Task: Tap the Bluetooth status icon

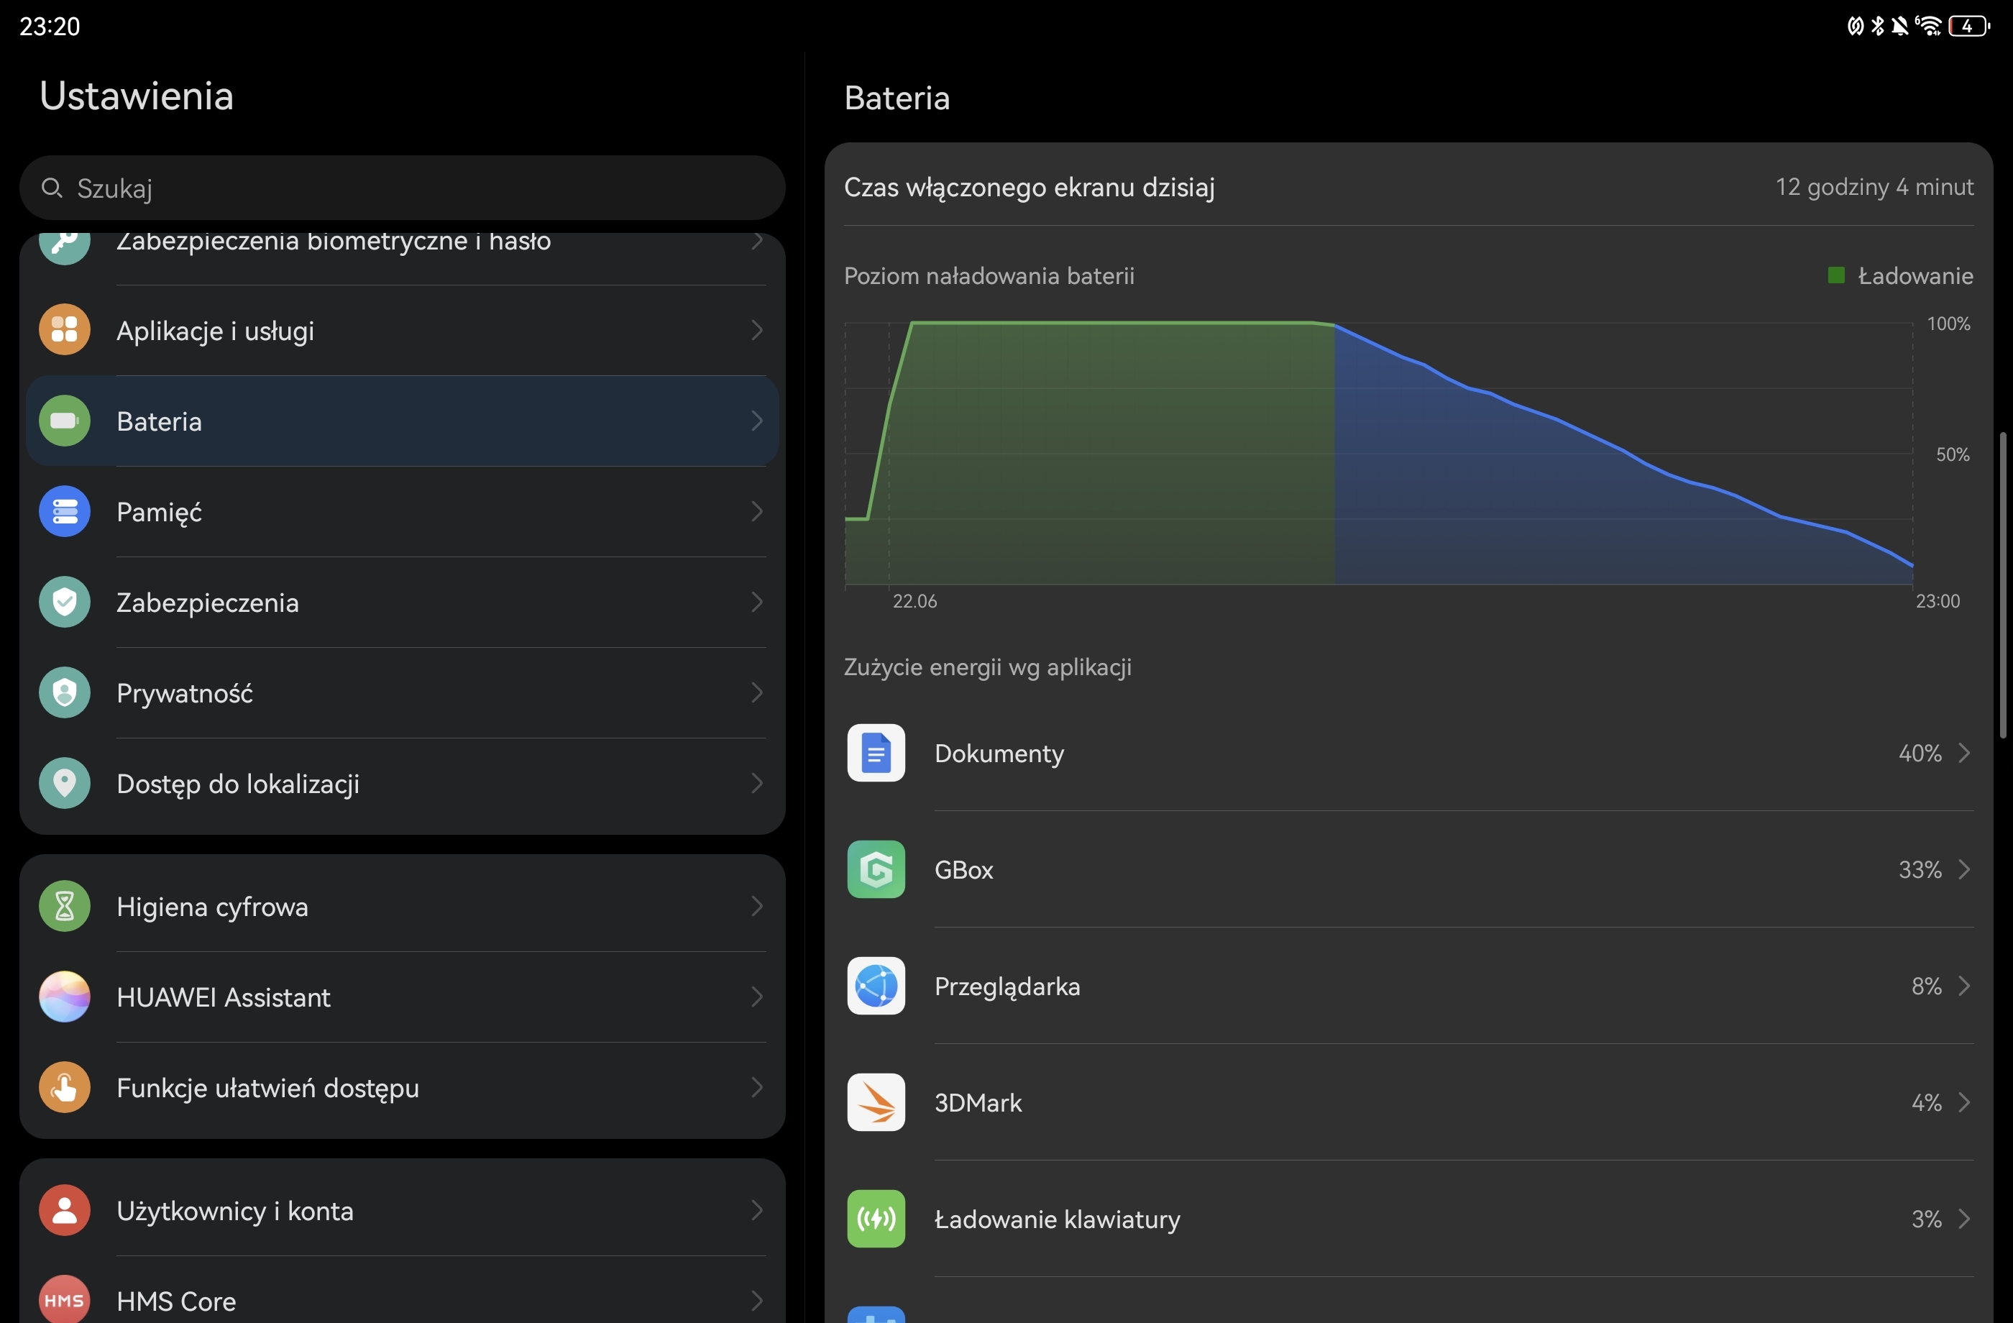Action: pyautogui.click(x=1878, y=26)
